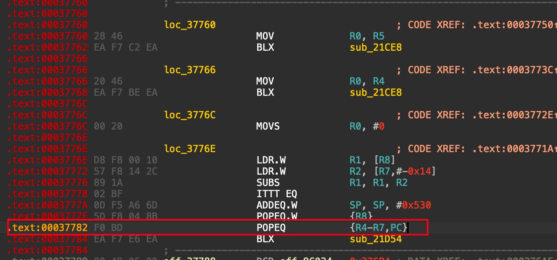Screen dimensions: 557x260
Task: Click the bytes 0D F5 A6 6D
Action: [125, 205]
